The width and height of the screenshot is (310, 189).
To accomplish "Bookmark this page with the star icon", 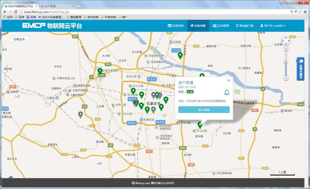I will [300, 12].
